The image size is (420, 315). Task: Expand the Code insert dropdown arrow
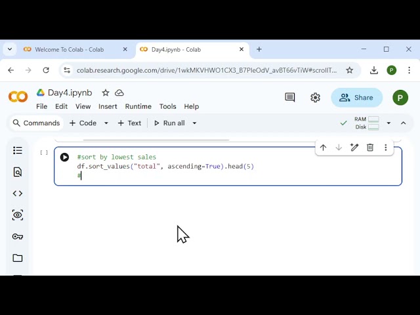coord(106,123)
